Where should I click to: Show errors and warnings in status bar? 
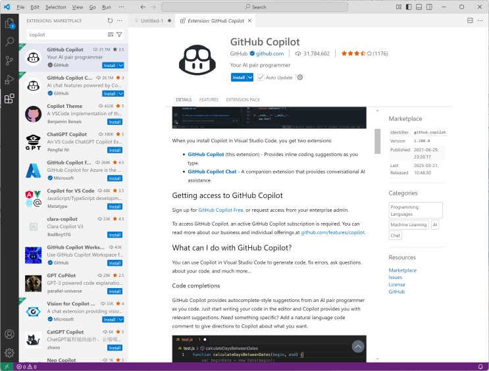(x=26, y=366)
